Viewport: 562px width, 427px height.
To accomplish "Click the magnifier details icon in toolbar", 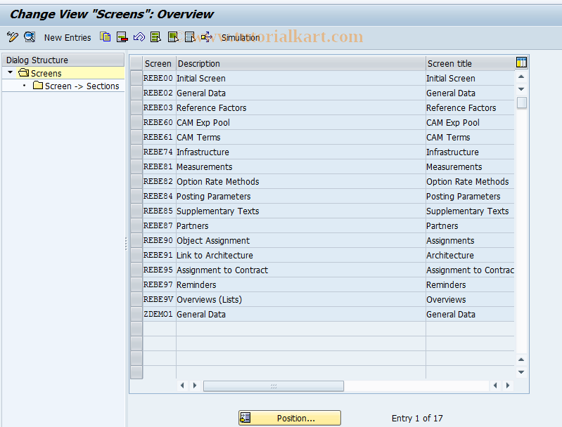I will coord(30,37).
